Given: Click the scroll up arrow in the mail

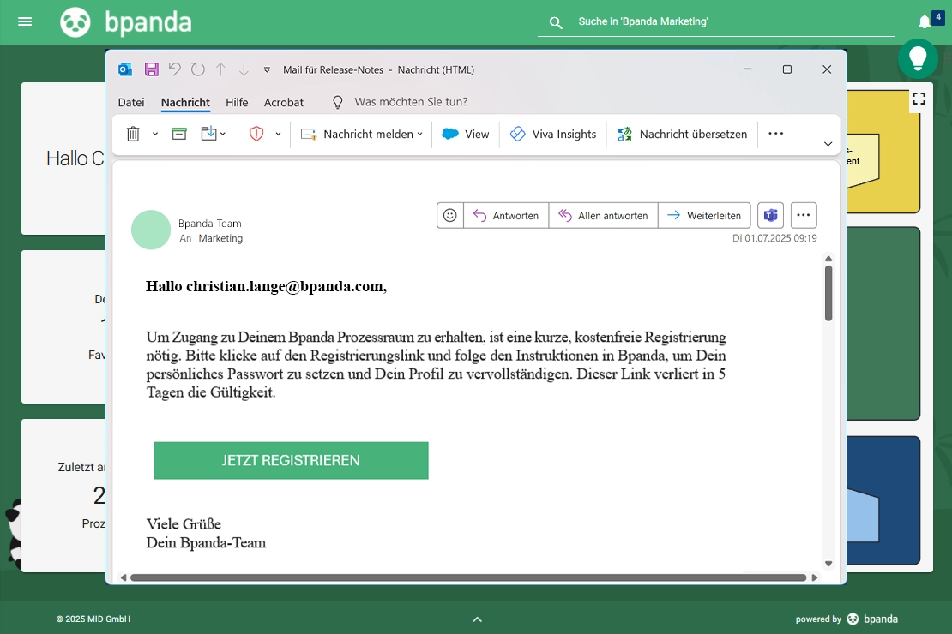Looking at the screenshot, I should pos(828,259).
